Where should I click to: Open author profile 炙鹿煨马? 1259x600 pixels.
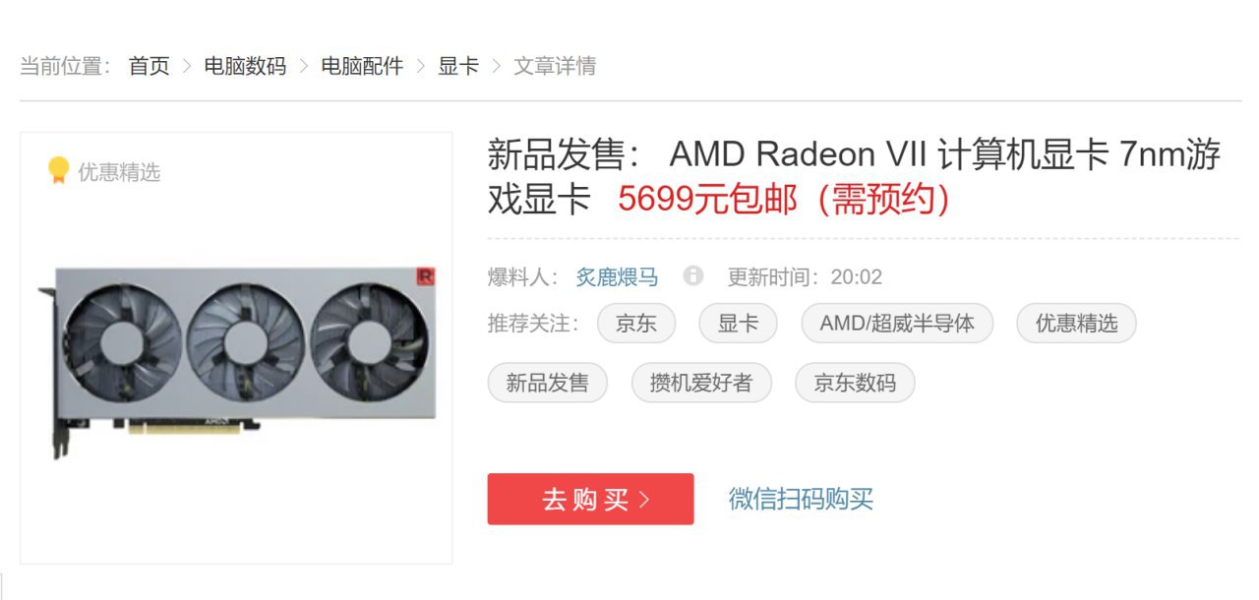(x=617, y=276)
